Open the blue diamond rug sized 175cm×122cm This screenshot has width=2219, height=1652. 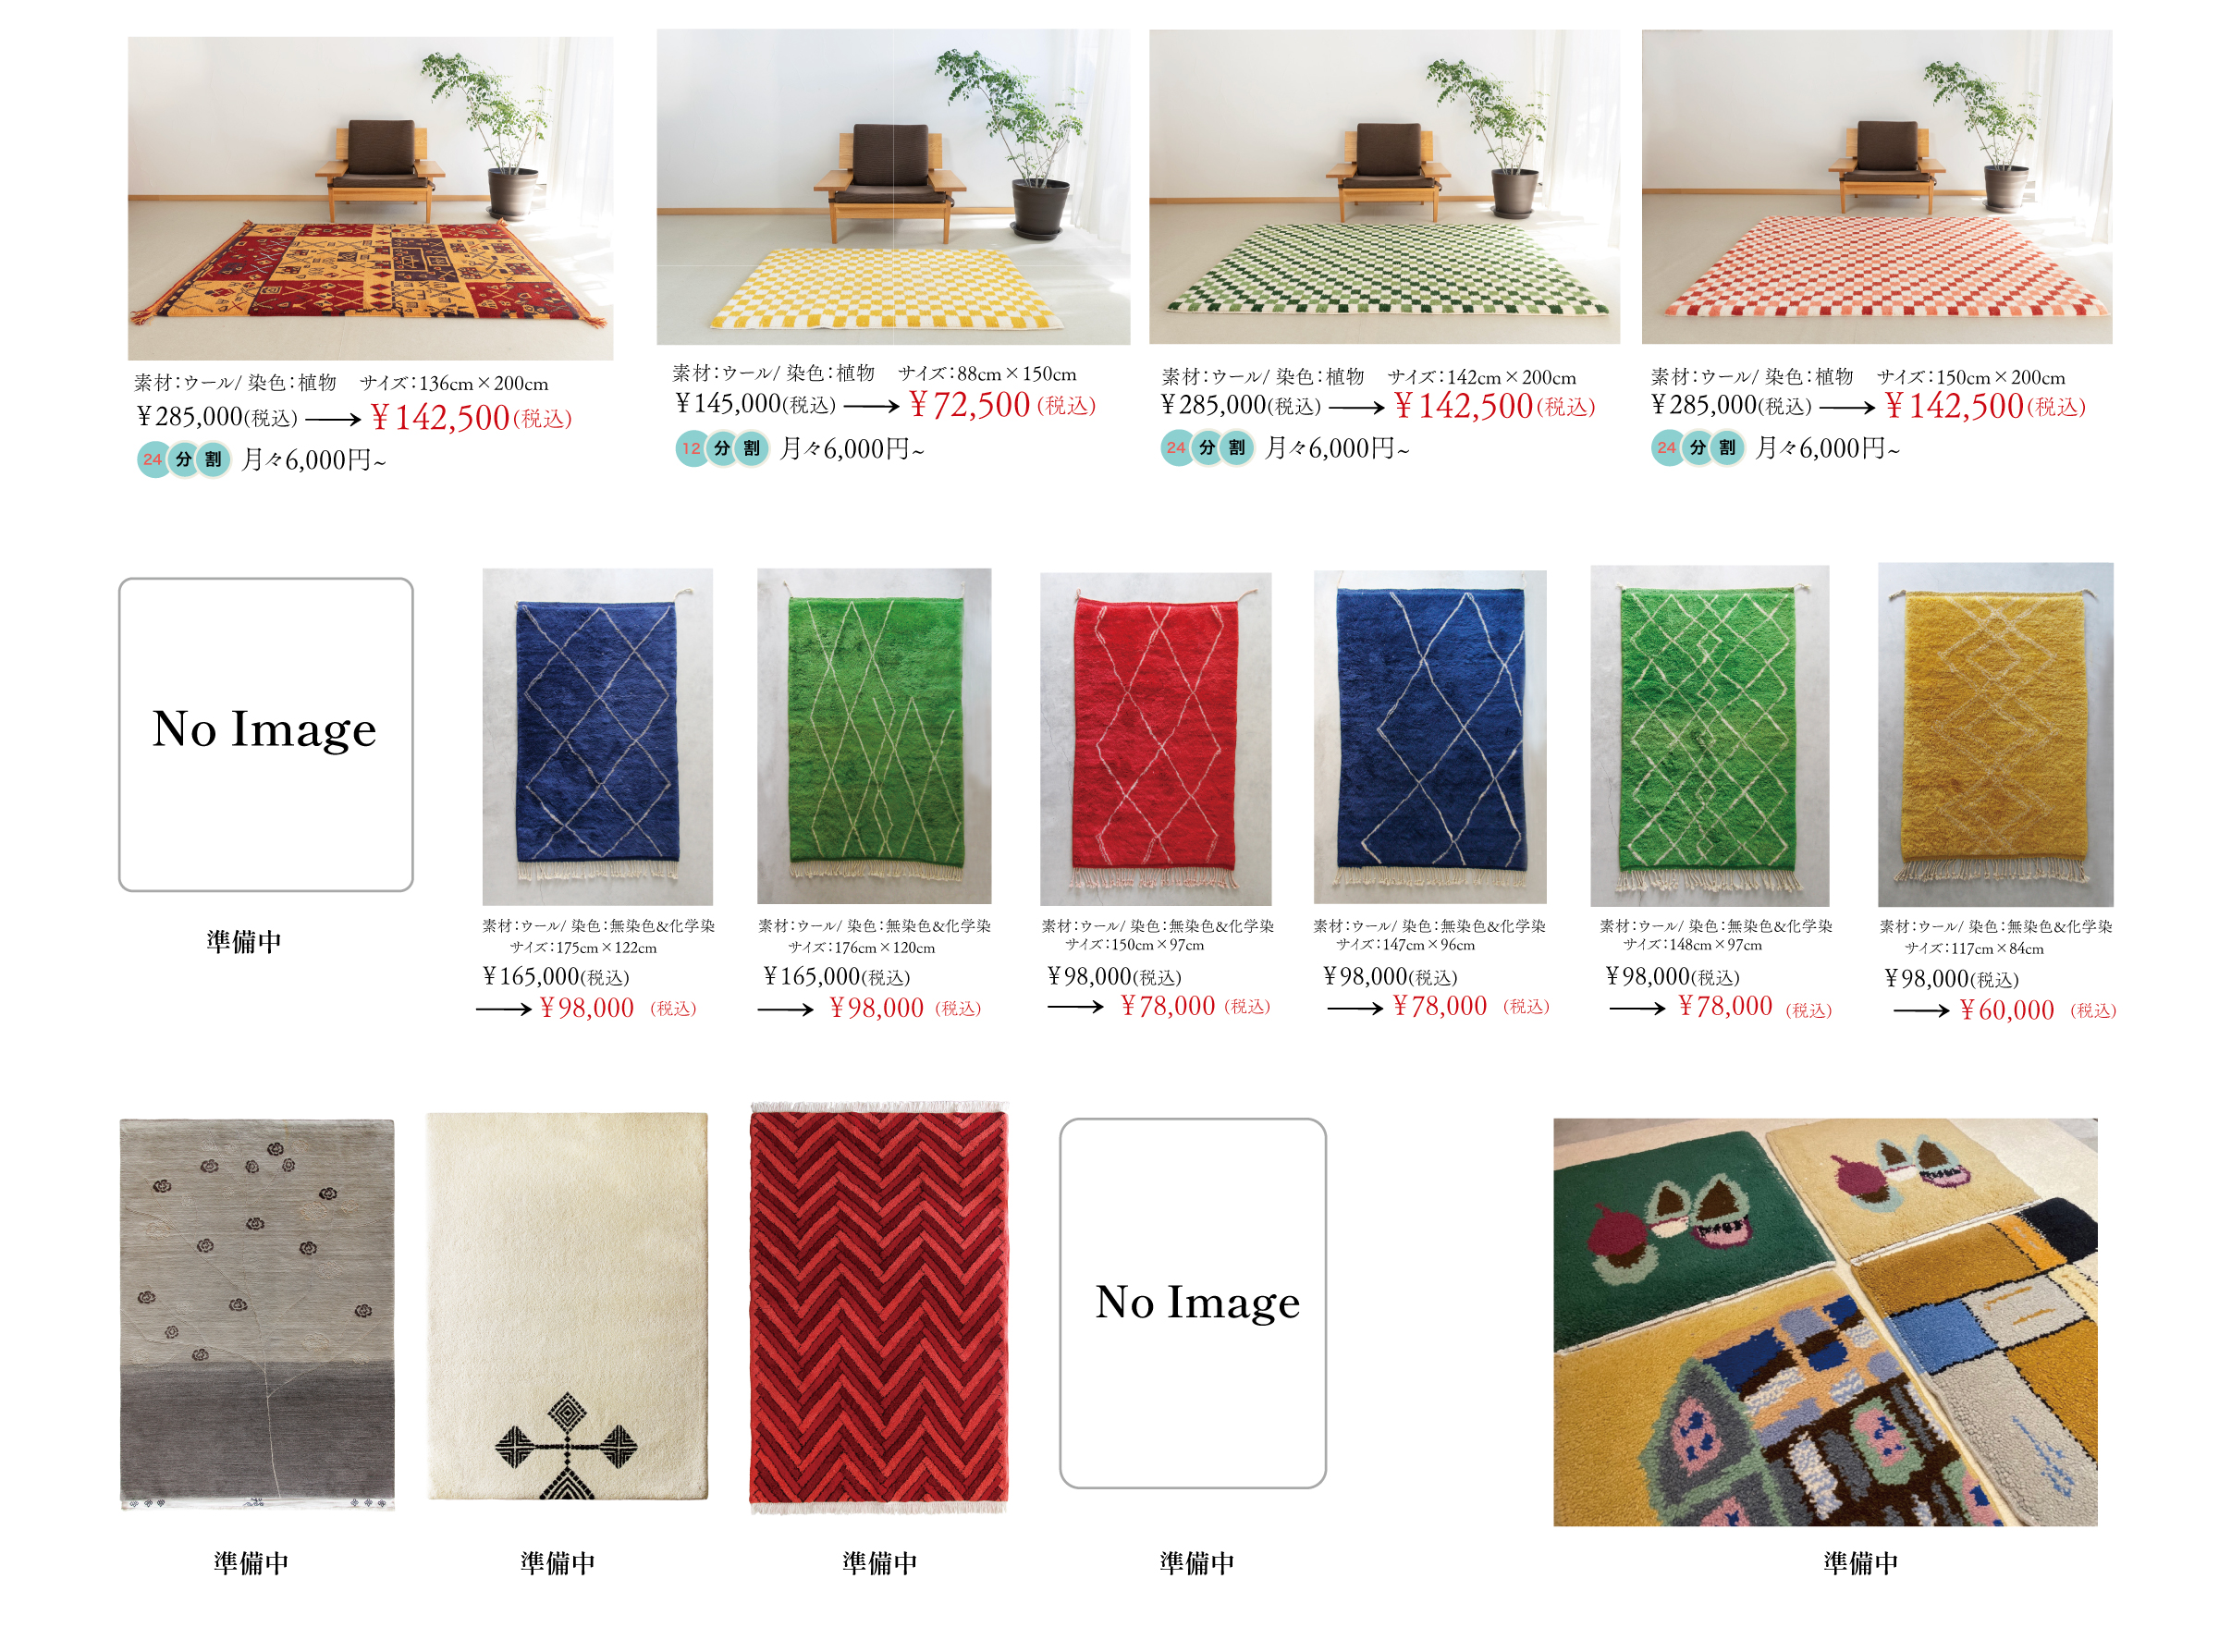coord(597,737)
